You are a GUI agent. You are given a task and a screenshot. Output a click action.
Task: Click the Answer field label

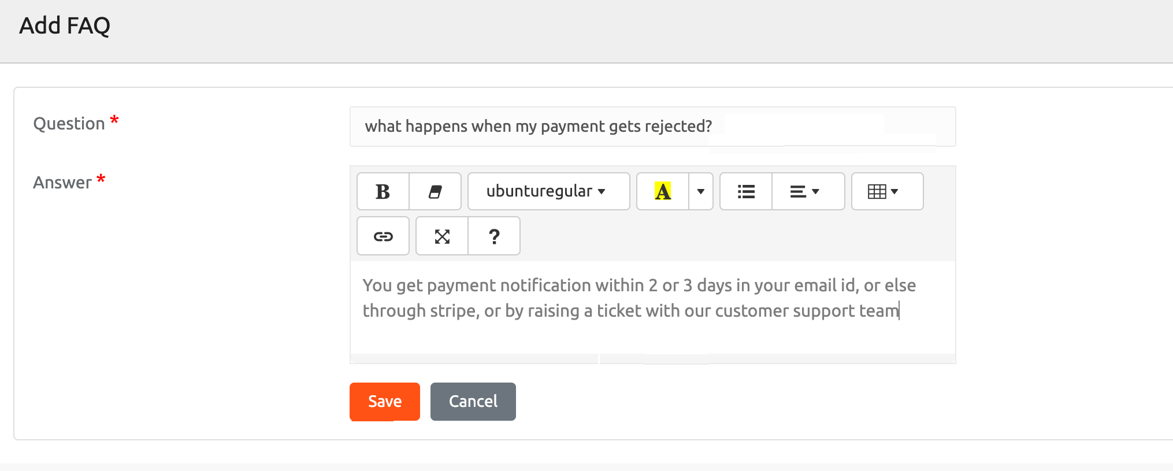62,183
